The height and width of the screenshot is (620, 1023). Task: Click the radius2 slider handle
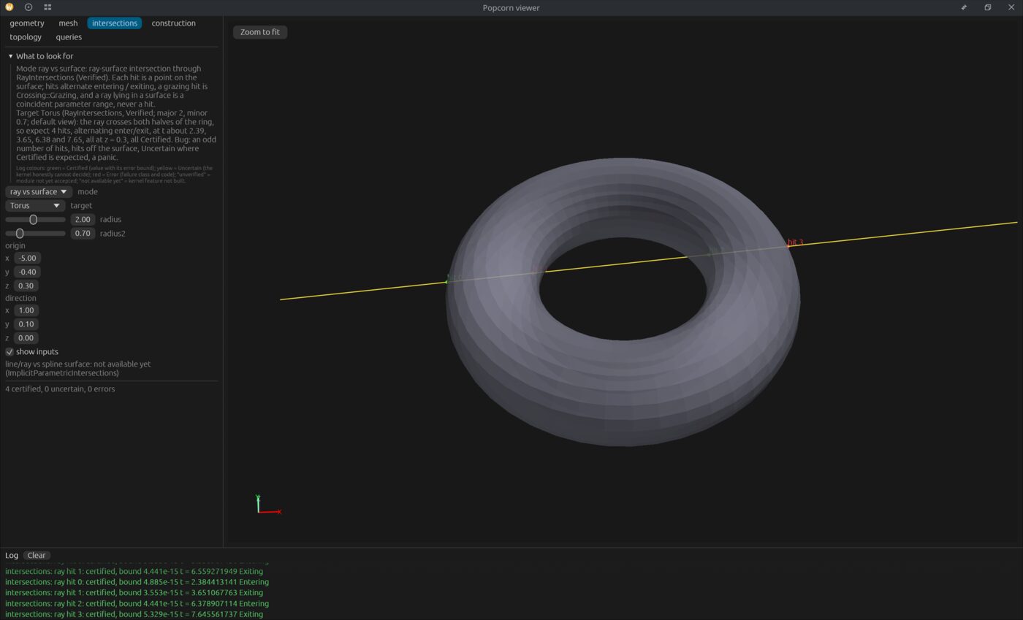[20, 234]
